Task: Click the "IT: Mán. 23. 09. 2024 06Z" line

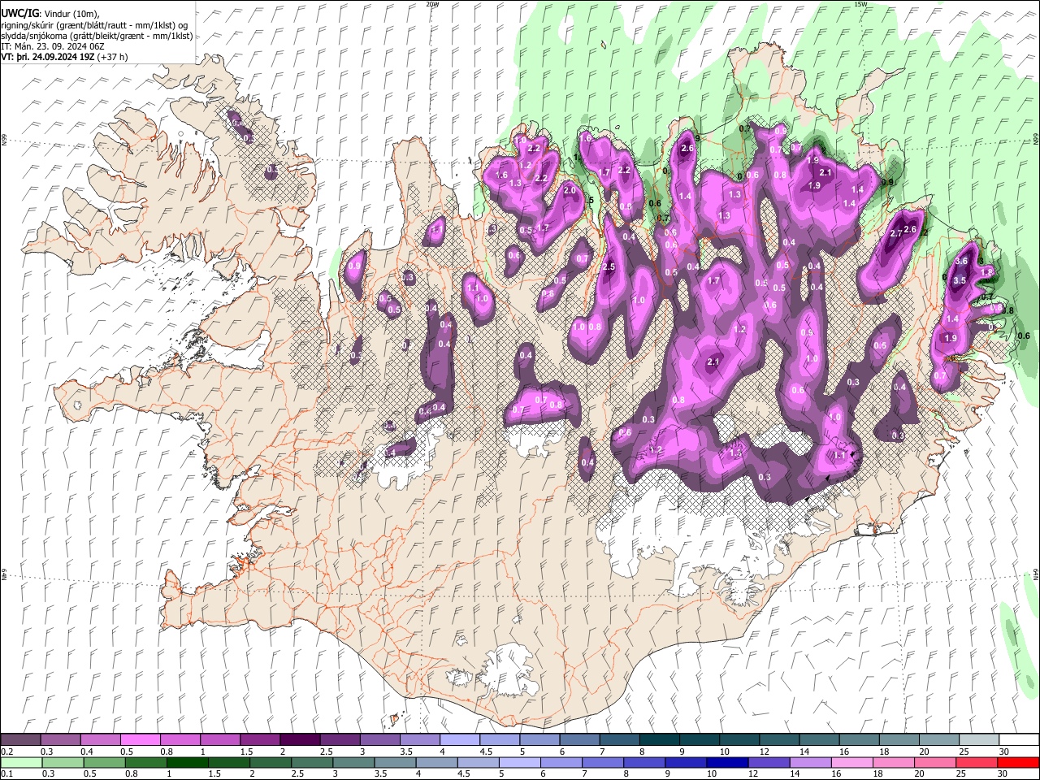Action: click(54, 46)
